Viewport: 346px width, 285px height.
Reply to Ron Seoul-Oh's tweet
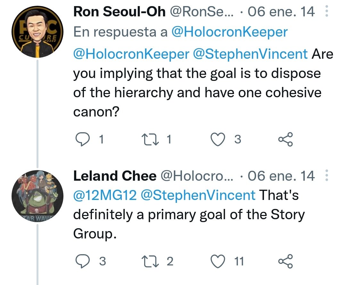(83, 139)
